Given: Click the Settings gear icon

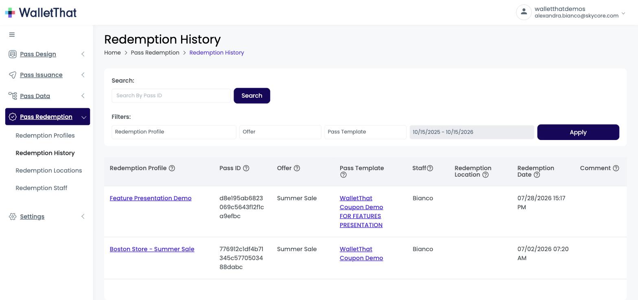Looking at the screenshot, I should pyautogui.click(x=13, y=217).
